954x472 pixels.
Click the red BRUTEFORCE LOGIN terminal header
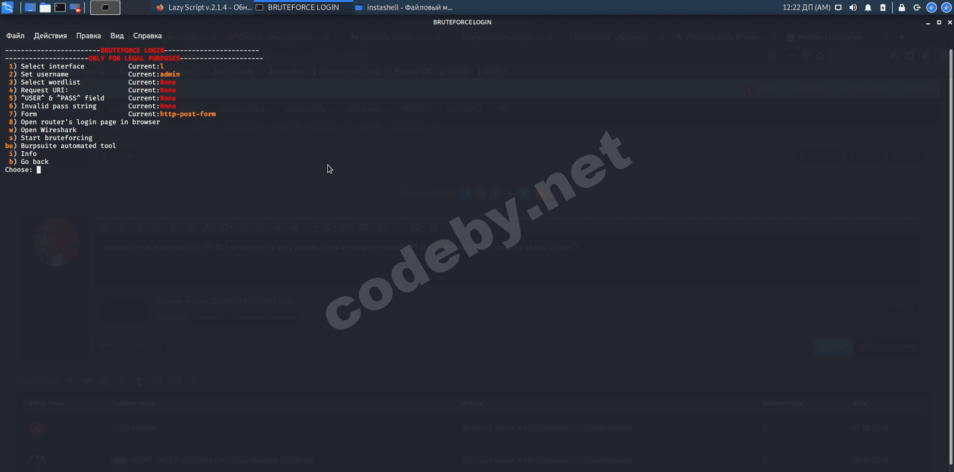(x=132, y=51)
